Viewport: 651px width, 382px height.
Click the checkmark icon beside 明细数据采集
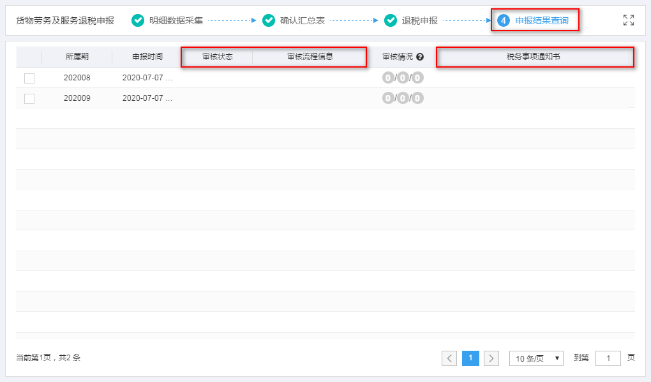point(138,20)
